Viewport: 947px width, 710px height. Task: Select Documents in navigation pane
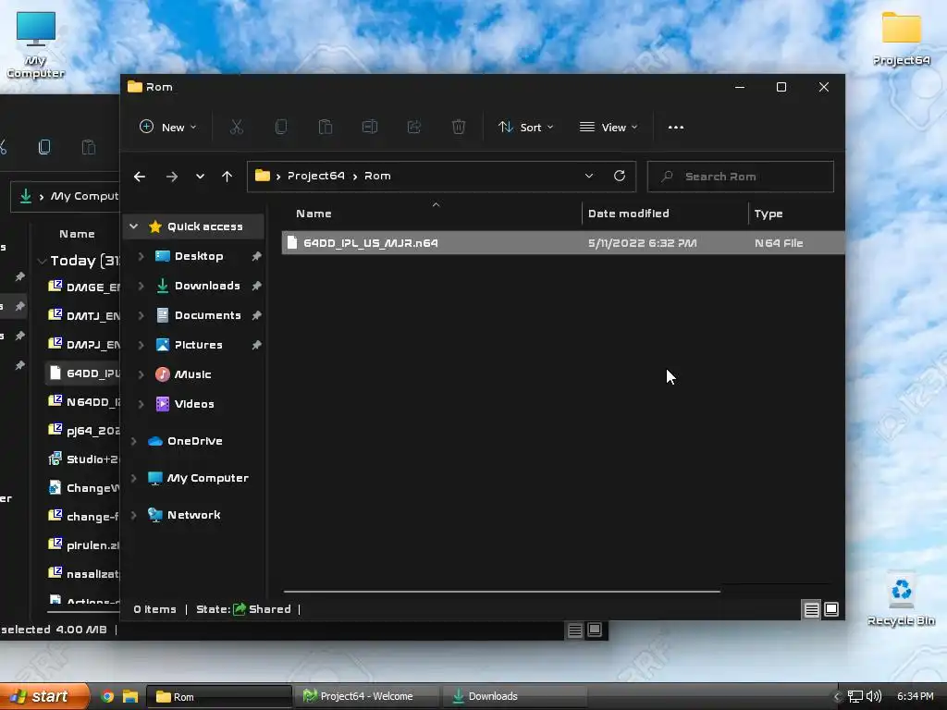[x=208, y=315]
